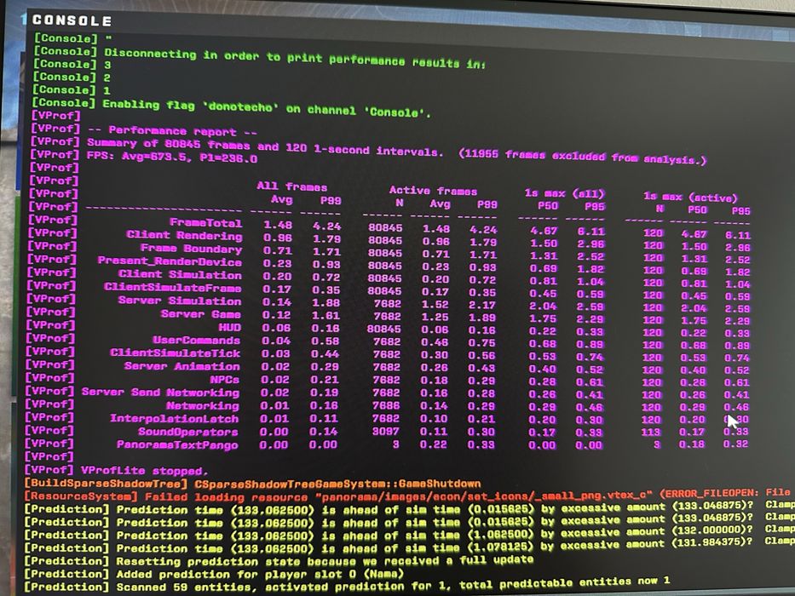Select the FrameTotal row label
795x596 pixels.
click(205, 222)
